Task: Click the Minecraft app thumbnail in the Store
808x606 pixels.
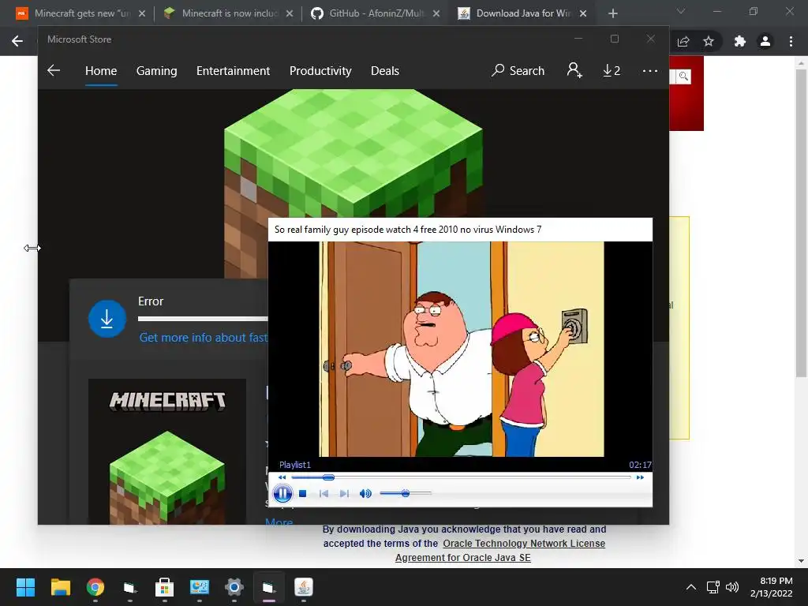Action: tap(167, 451)
